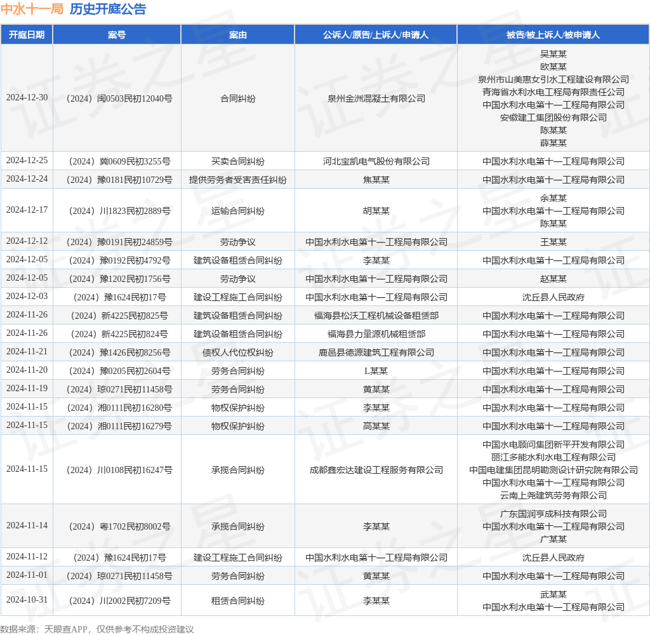The width and height of the screenshot is (650, 635).
Task: Select plaintiff 胡某某
Action: pyautogui.click(x=376, y=211)
